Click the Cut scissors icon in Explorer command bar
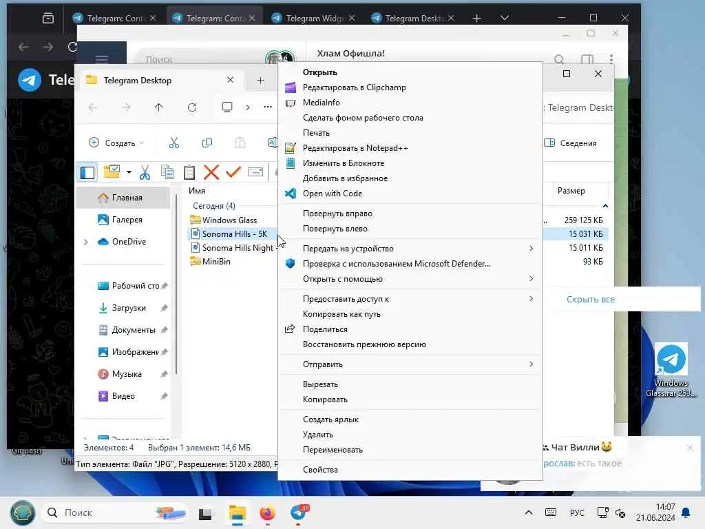 tap(174, 143)
